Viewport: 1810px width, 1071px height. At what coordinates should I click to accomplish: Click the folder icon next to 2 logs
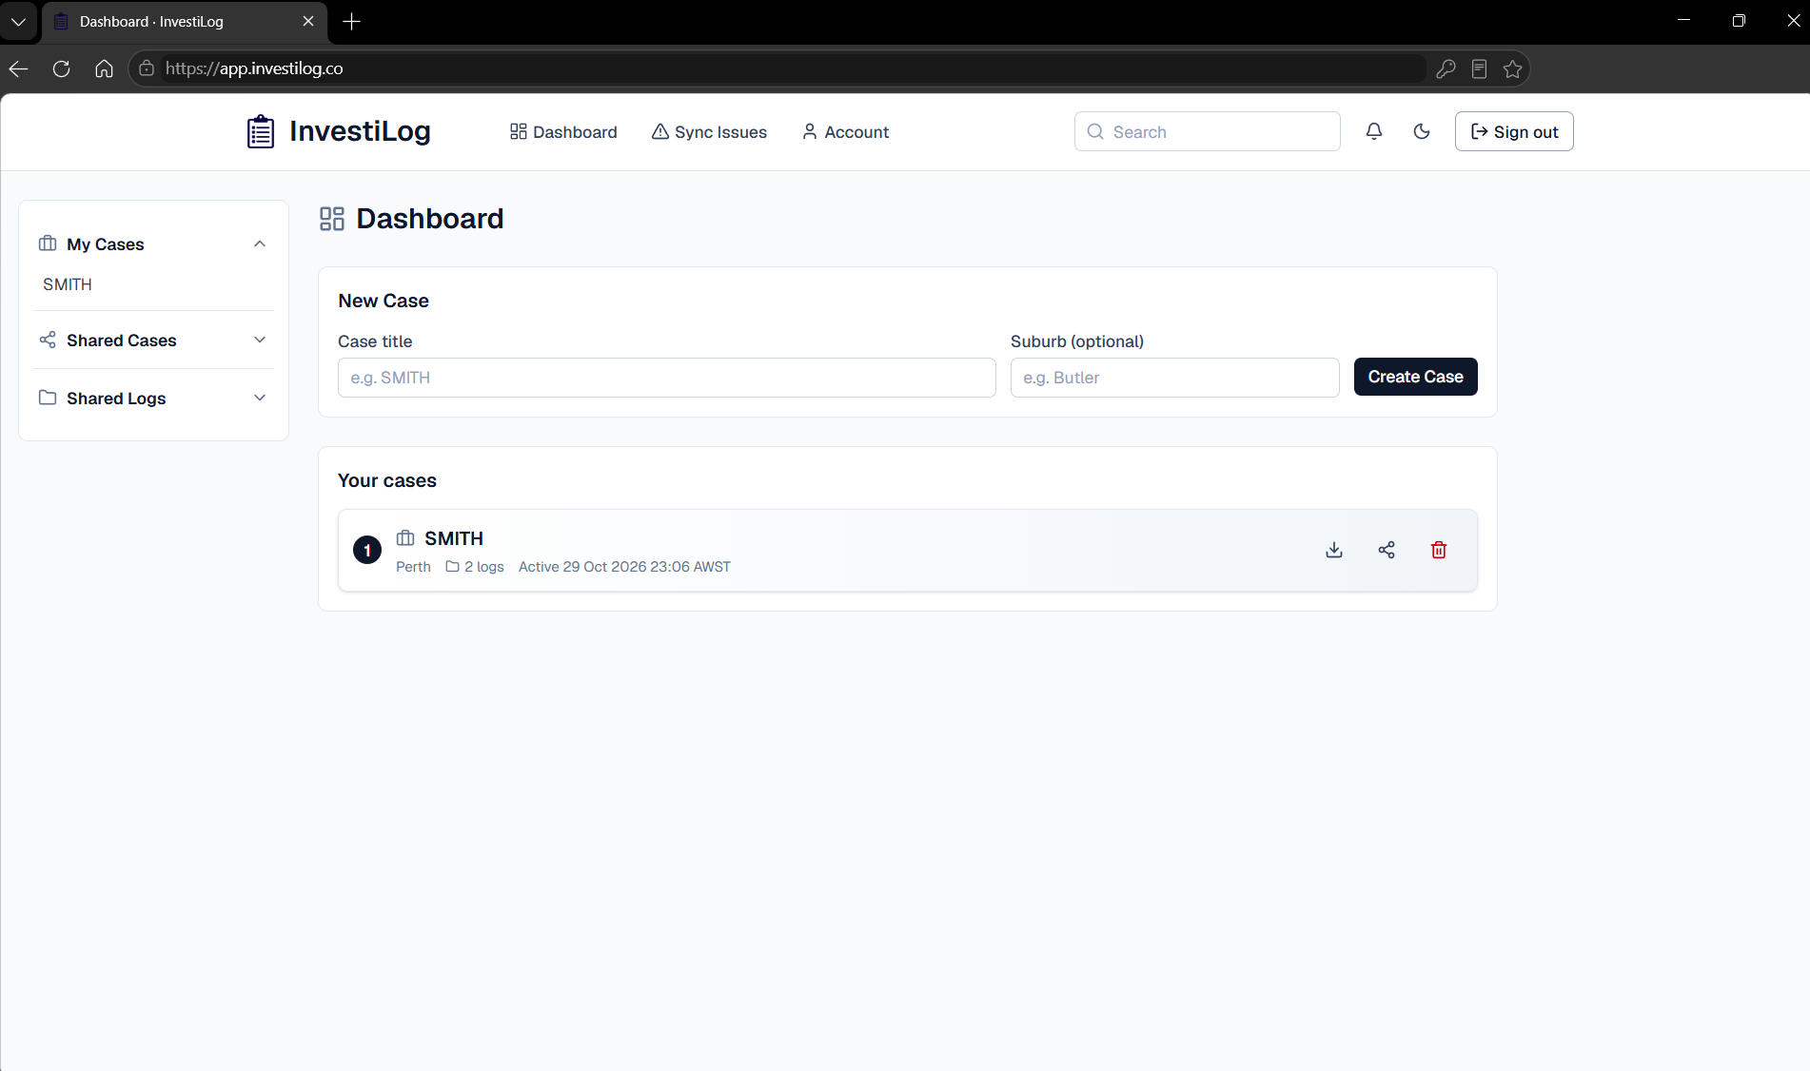tap(453, 566)
